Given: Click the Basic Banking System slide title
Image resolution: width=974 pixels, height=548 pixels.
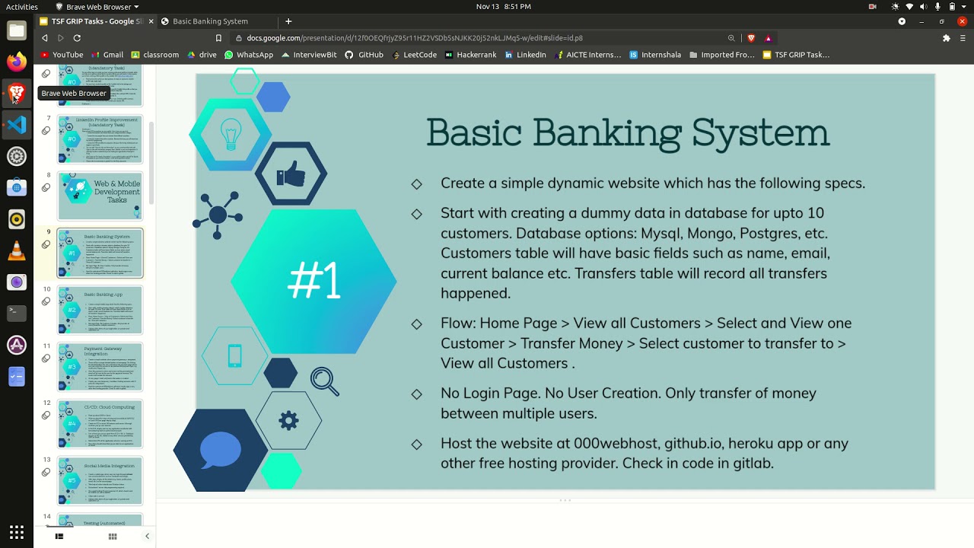Looking at the screenshot, I should 628,132.
